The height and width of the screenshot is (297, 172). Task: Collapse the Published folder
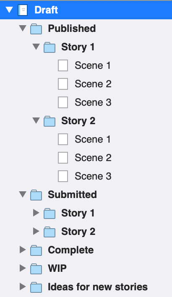(23, 28)
